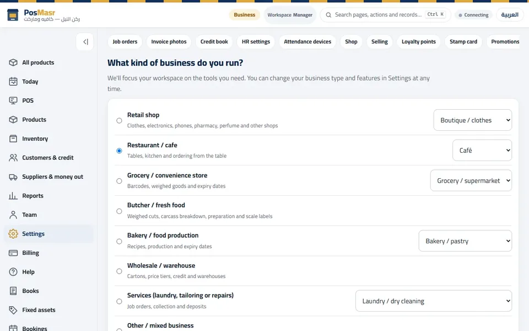Open the Boutique / clothes dropdown
The image size is (529, 331).
pos(472,120)
